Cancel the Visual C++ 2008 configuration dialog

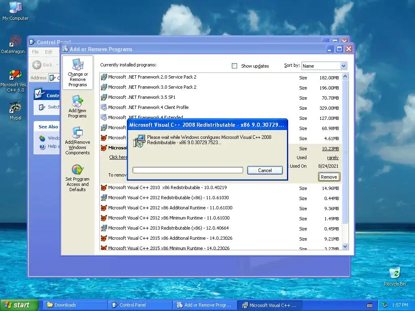tap(265, 170)
